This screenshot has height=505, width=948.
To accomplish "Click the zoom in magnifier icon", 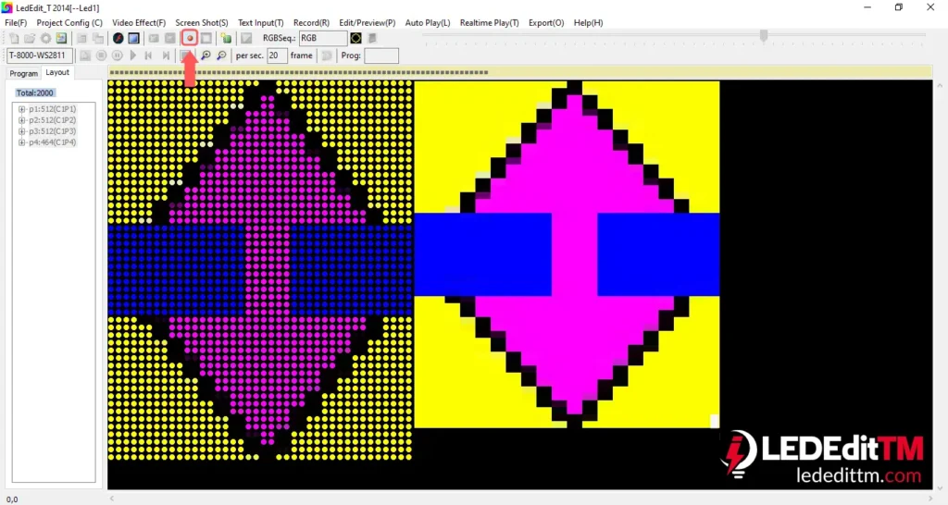I will point(206,56).
